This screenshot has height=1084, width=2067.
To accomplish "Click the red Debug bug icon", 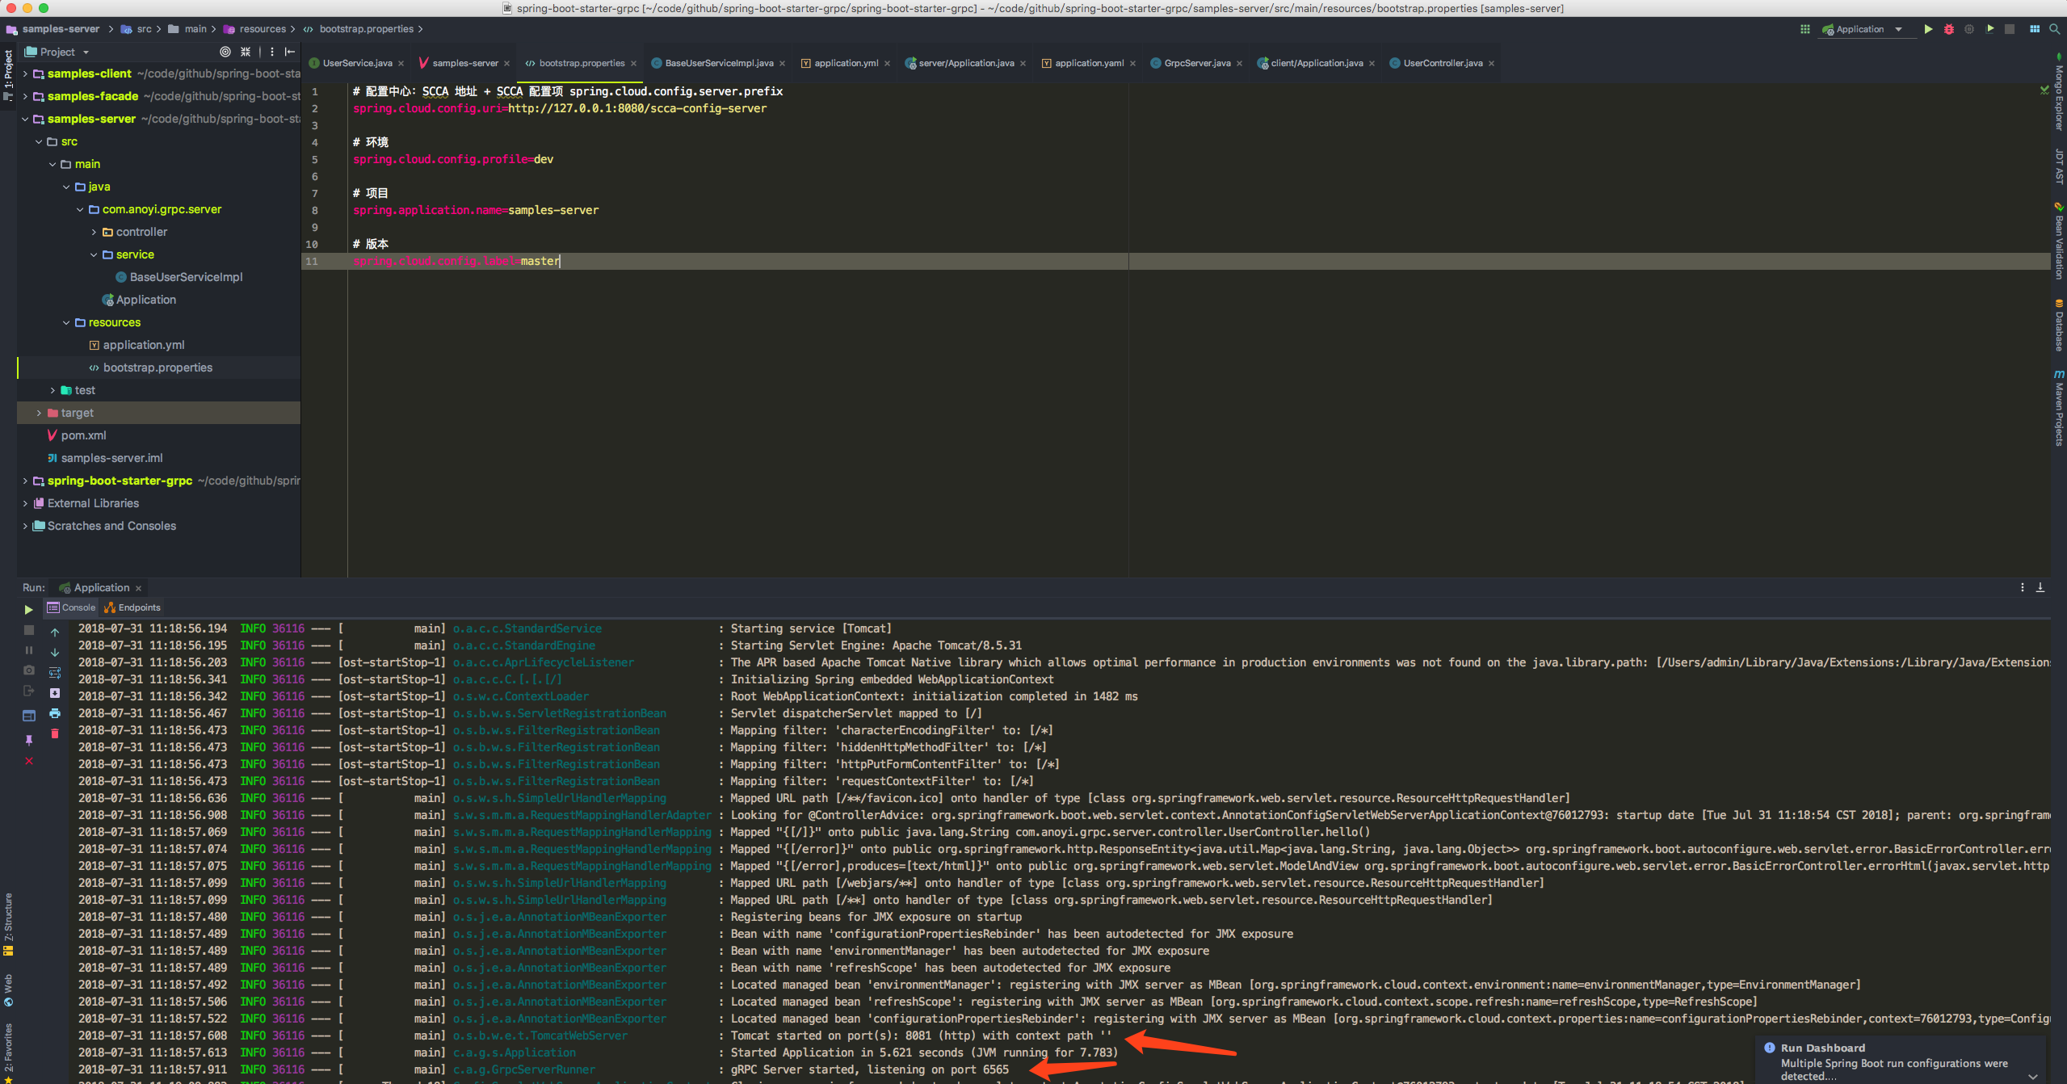I will point(1948,29).
